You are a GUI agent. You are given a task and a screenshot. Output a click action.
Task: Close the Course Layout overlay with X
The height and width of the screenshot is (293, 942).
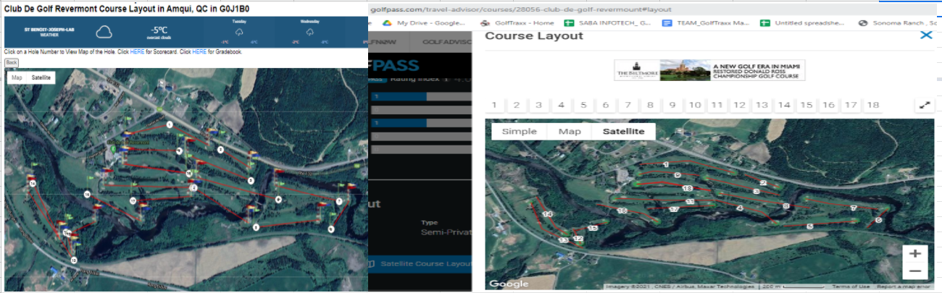tap(925, 35)
